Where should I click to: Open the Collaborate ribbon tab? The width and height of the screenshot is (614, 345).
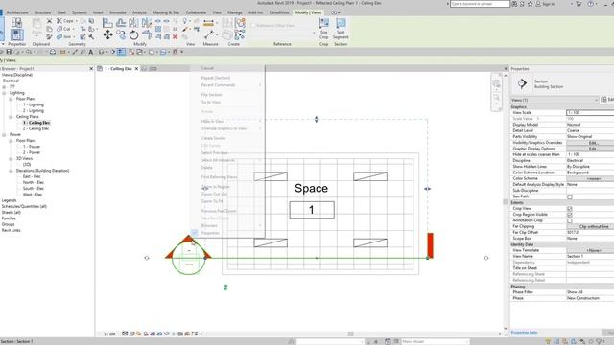pyautogui.click(x=196, y=12)
